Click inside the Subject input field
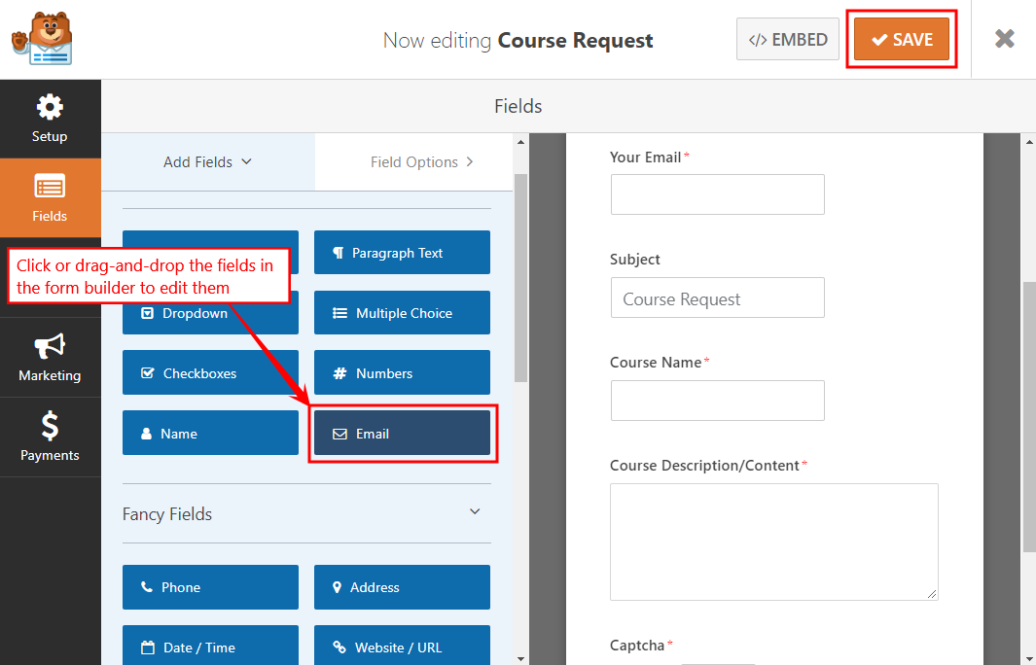This screenshot has width=1036, height=665. (717, 297)
